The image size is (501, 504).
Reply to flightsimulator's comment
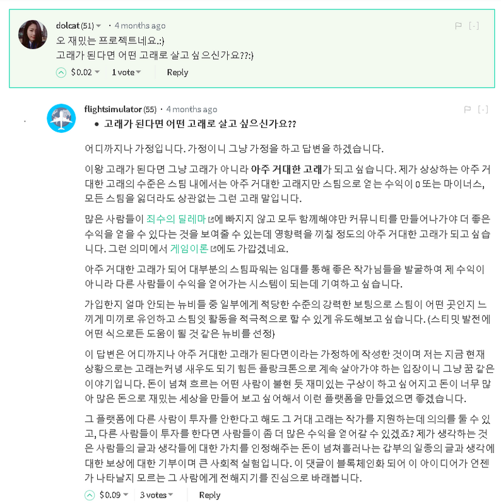coord(209,495)
